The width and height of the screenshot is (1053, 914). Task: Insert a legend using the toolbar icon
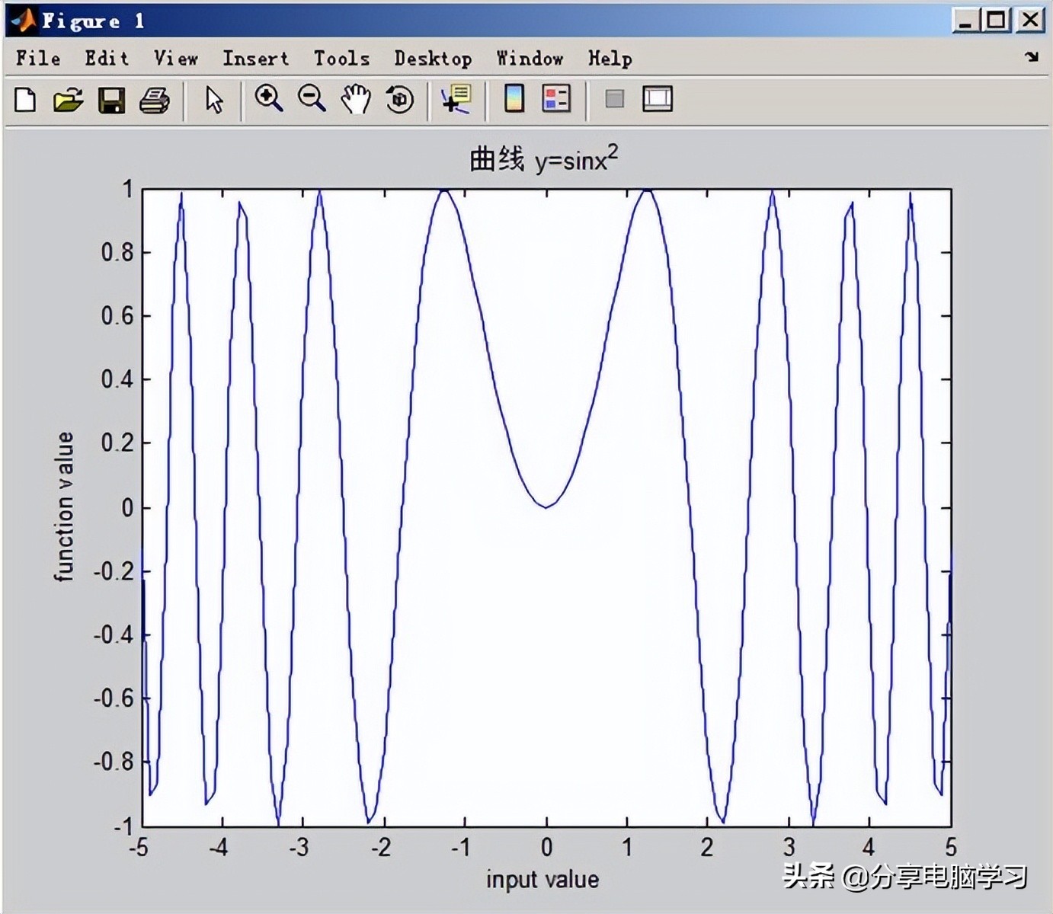[556, 99]
